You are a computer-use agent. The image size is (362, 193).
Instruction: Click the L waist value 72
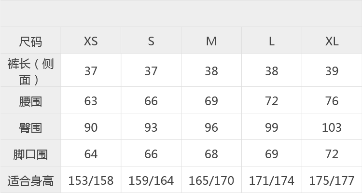[x=271, y=100]
